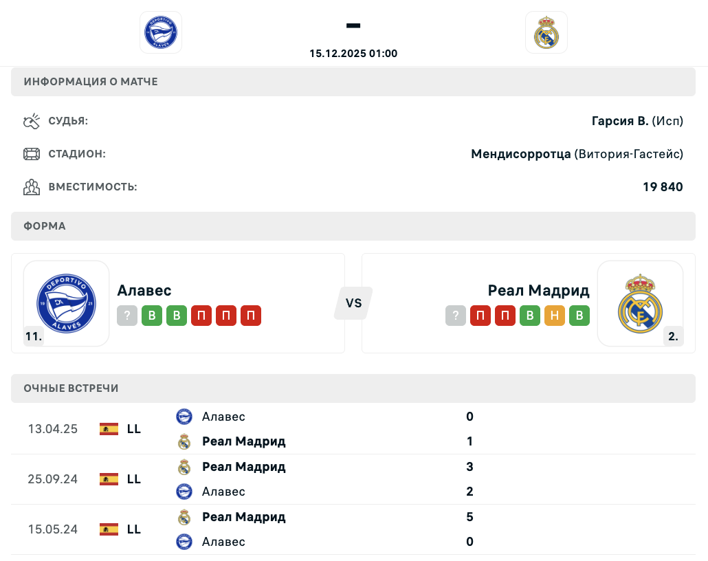
Task: Click the referee whistle icon
Action: coord(32,122)
